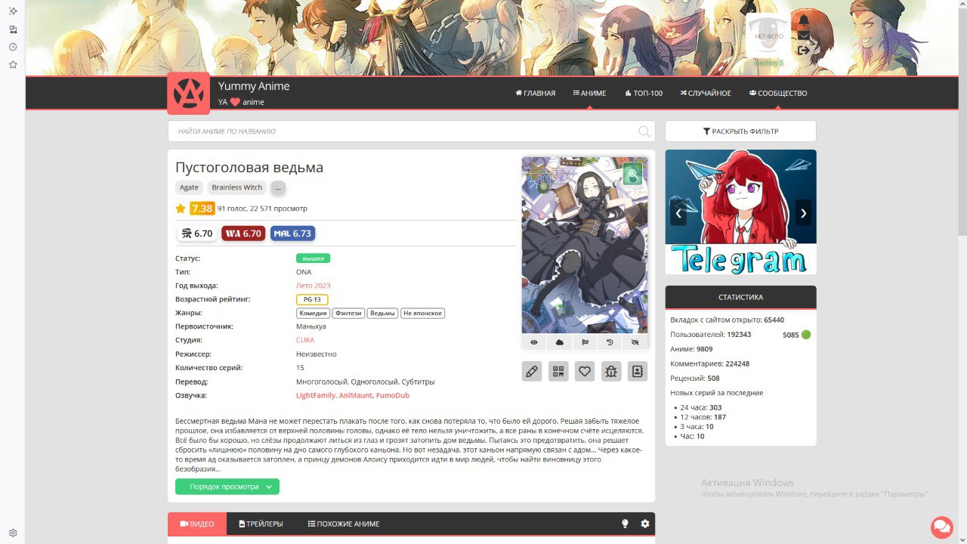This screenshot has width=967, height=544.
Task: Click the yellow rating star
Action: (x=181, y=209)
